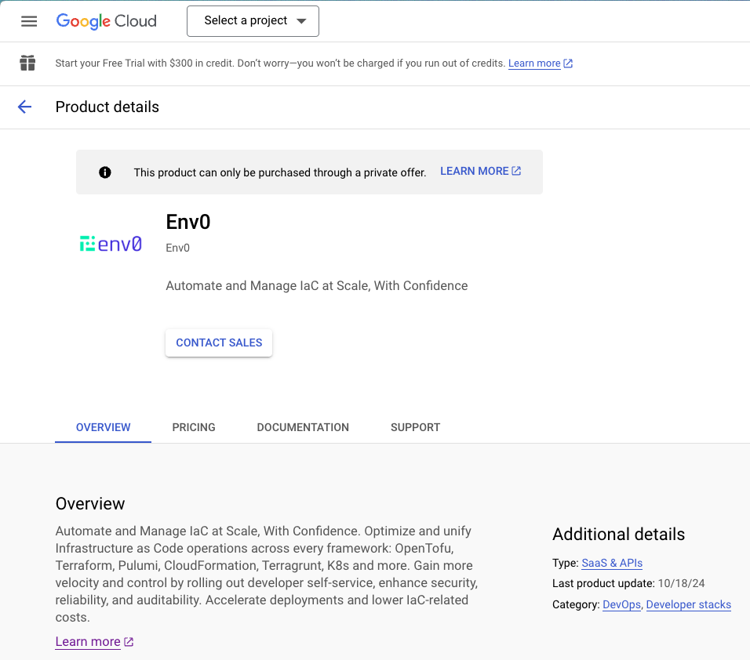Screen dimensions: 750x660
Task: Open the Documentation tab
Action: coord(303,427)
